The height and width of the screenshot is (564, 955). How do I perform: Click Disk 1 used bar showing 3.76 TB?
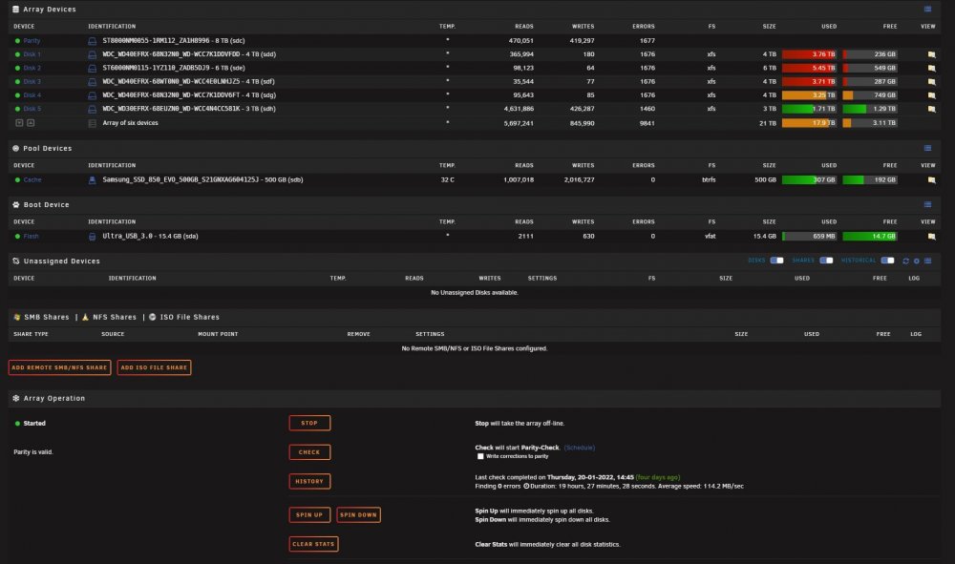point(810,54)
